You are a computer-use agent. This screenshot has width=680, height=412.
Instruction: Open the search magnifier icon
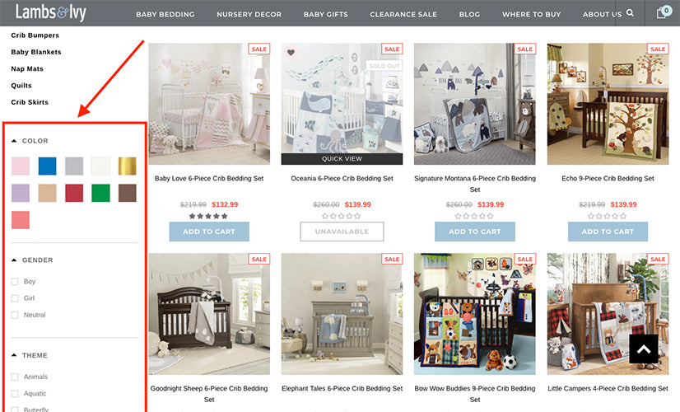pyautogui.click(x=630, y=13)
